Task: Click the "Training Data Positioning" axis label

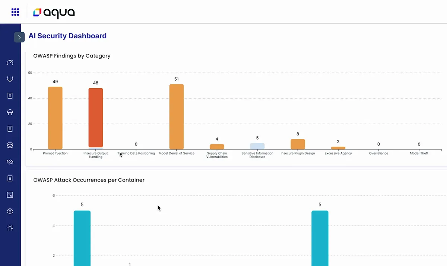Action: [x=136, y=153]
